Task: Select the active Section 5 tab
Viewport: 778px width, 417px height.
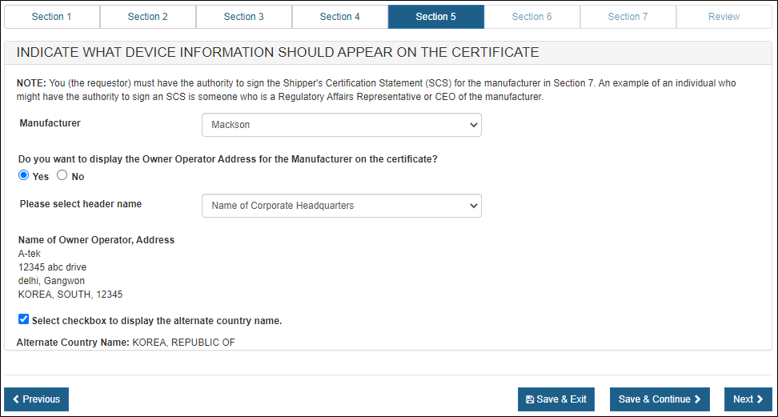Action: pos(436,17)
